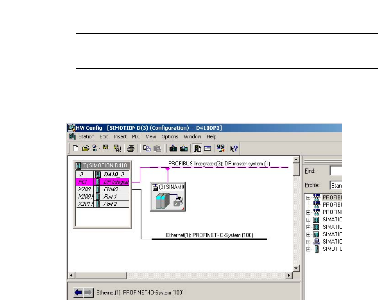Select the DP Integrated PCI row

(102, 182)
